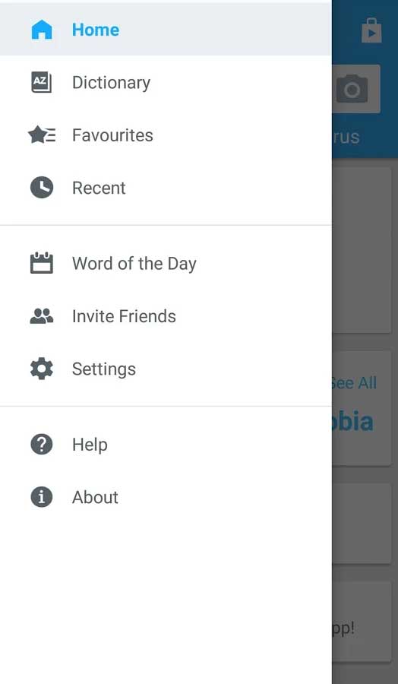Open the camera search button

(x=356, y=89)
